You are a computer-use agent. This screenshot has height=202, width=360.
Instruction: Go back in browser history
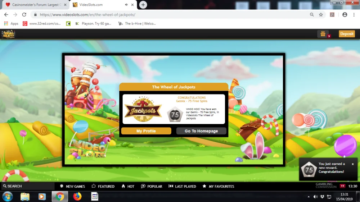(6, 15)
